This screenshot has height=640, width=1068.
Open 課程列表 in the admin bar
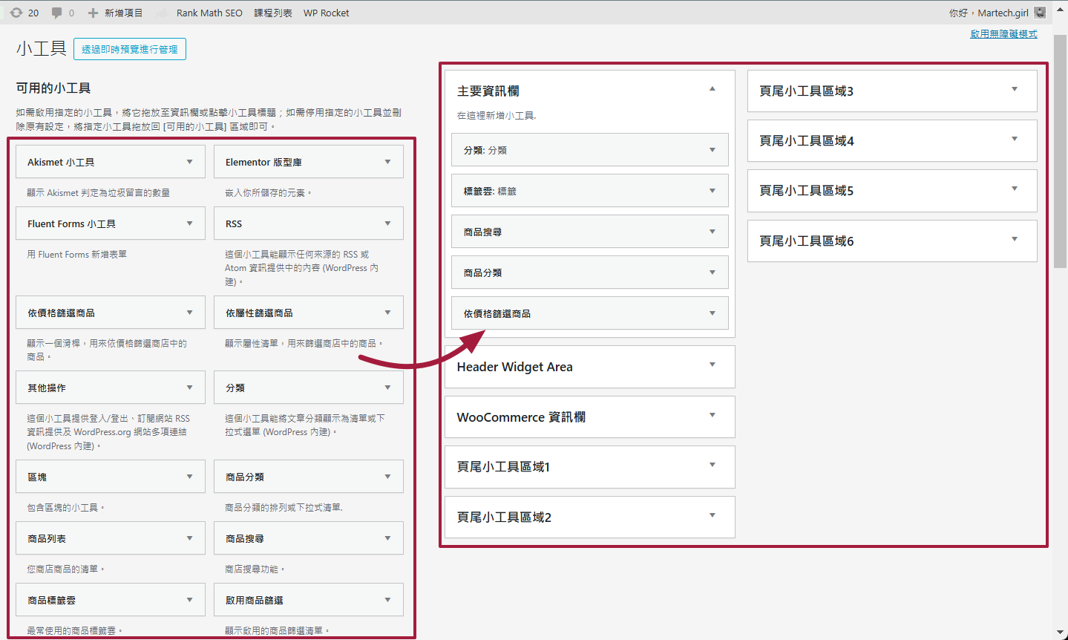pyautogui.click(x=272, y=13)
